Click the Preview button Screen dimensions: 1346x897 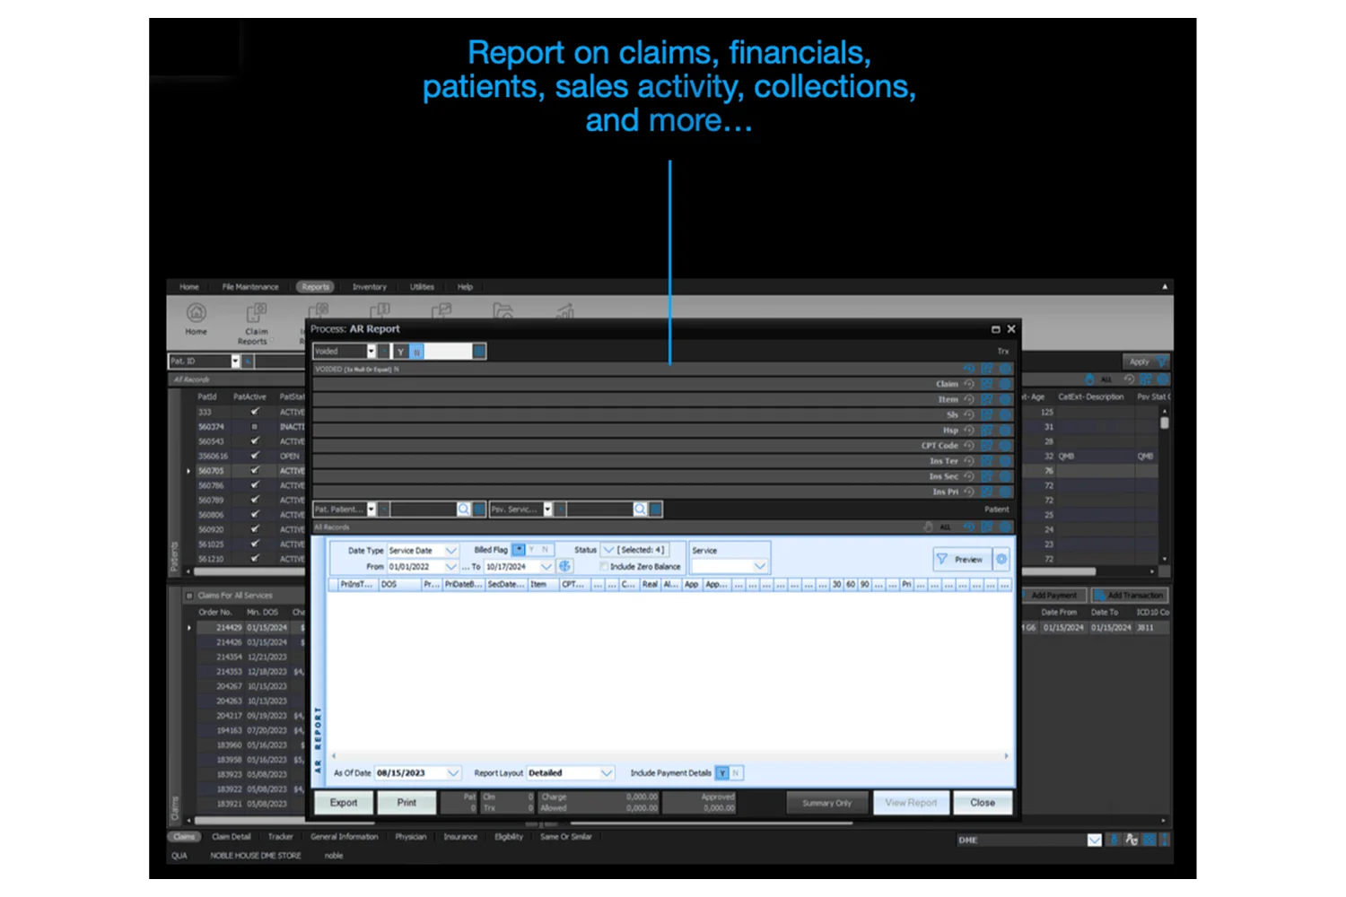pos(962,559)
